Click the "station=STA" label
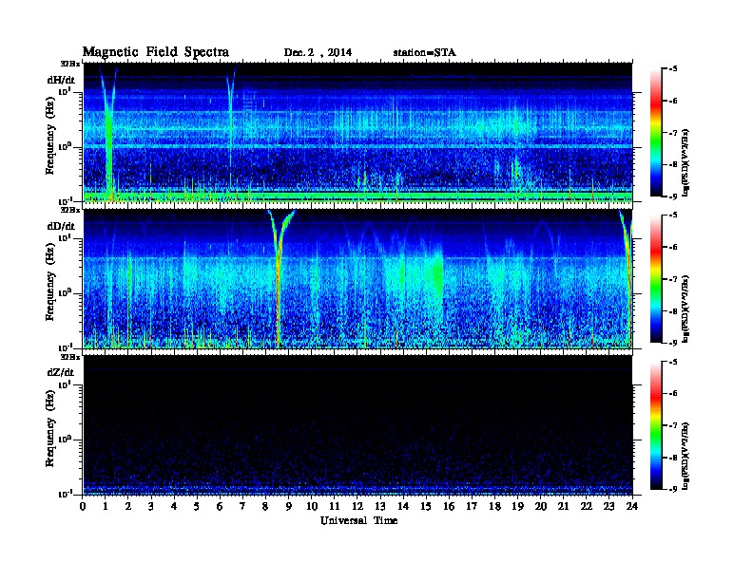Image resolution: width=753 pixels, height=581 pixels. click(424, 52)
